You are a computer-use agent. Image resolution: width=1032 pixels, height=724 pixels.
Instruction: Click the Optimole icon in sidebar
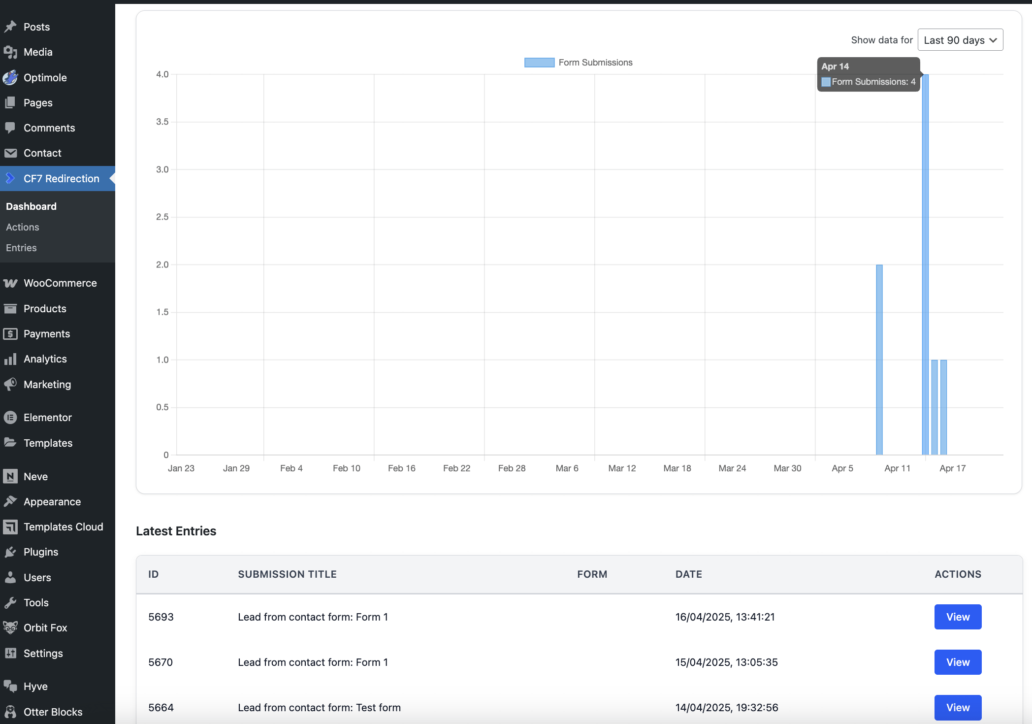(10, 77)
